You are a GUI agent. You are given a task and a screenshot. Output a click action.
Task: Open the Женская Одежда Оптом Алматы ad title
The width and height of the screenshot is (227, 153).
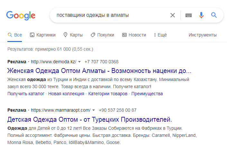[99, 71]
